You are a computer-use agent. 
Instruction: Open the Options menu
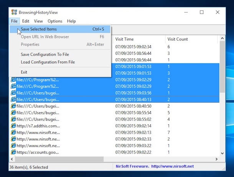click(55, 21)
